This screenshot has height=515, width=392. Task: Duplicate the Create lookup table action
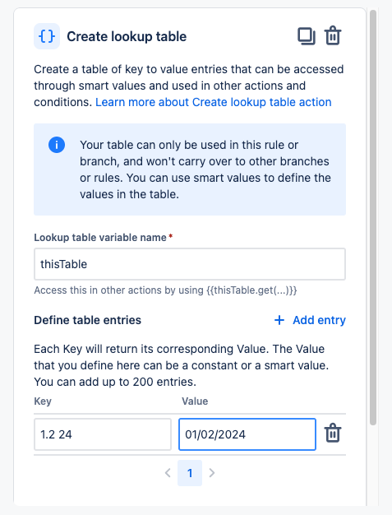click(x=307, y=36)
